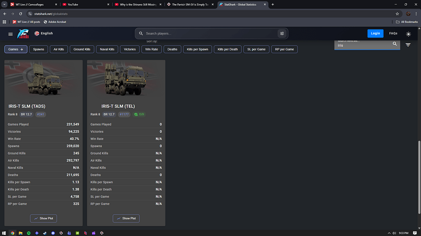Sort by RP per Game
This screenshot has width=421, height=236.
point(284,49)
